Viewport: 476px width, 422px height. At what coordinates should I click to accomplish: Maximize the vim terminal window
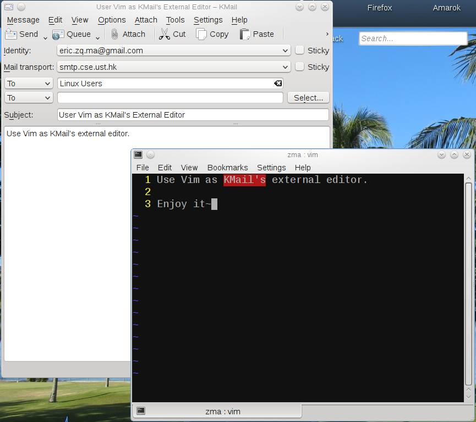454,155
